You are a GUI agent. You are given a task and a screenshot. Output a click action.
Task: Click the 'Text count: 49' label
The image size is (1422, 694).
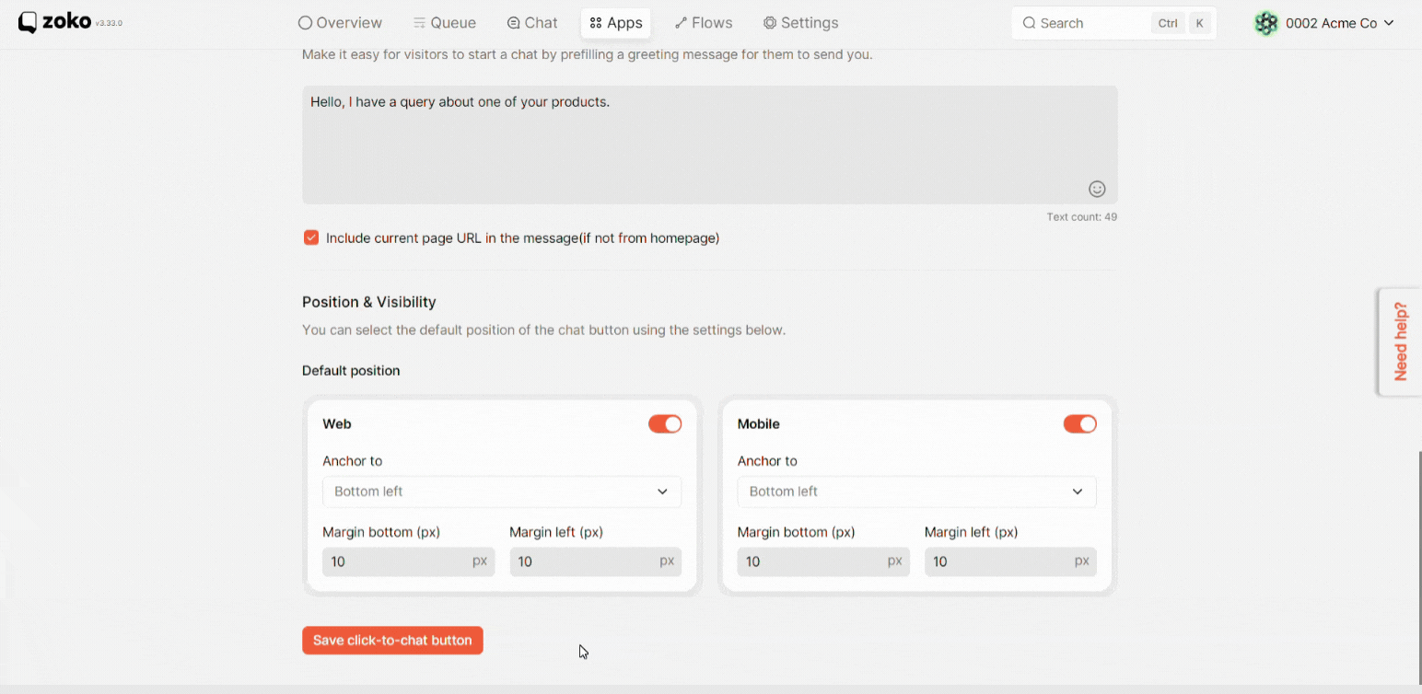1081,217
